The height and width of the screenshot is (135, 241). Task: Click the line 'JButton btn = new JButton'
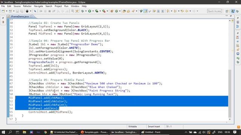(x=73, y=94)
